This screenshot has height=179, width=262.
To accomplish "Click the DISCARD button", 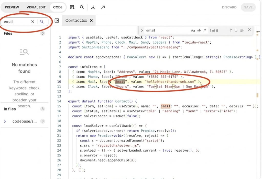I will pyautogui.click(x=229, y=7).
